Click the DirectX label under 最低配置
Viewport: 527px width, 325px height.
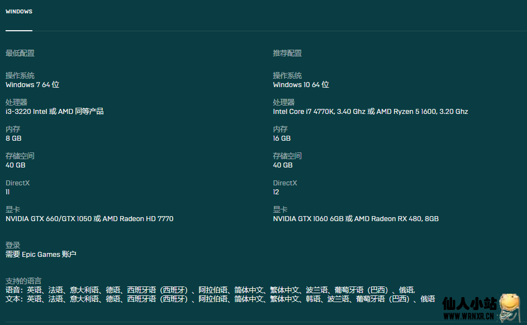point(18,183)
